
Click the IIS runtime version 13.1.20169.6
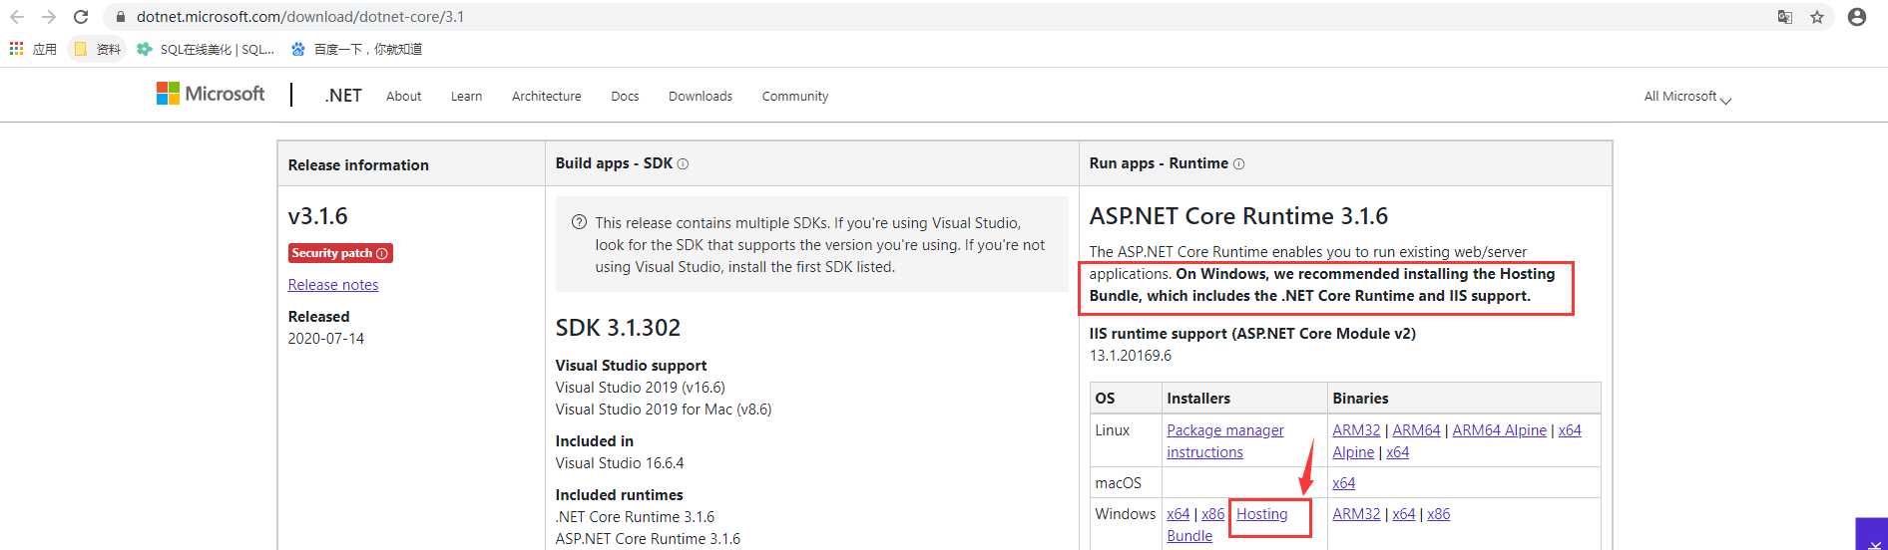point(1131,356)
